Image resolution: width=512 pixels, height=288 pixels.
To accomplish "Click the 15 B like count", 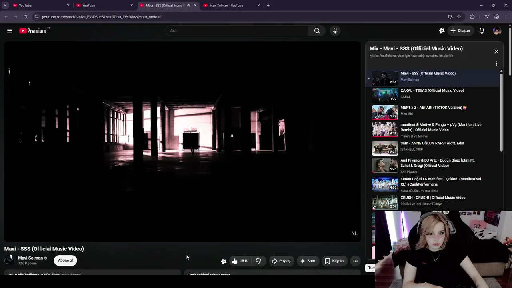I will coord(244,261).
